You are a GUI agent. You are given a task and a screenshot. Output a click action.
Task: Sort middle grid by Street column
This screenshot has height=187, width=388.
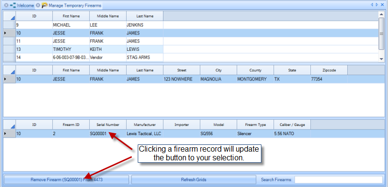[x=181, y=70]
